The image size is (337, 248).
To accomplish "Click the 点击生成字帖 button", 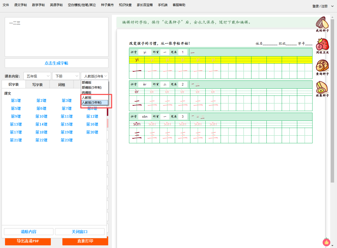I will 56,63.
